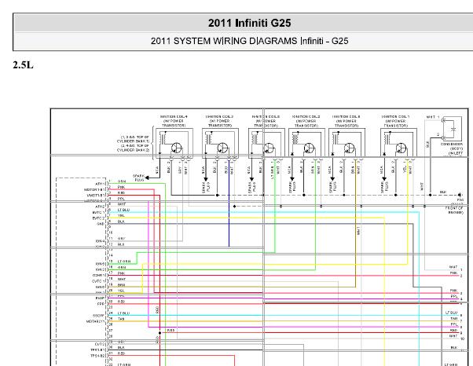473x366 pixels.
Task: Click the Ignition Coil 4 label
Action: click(174, 121)
